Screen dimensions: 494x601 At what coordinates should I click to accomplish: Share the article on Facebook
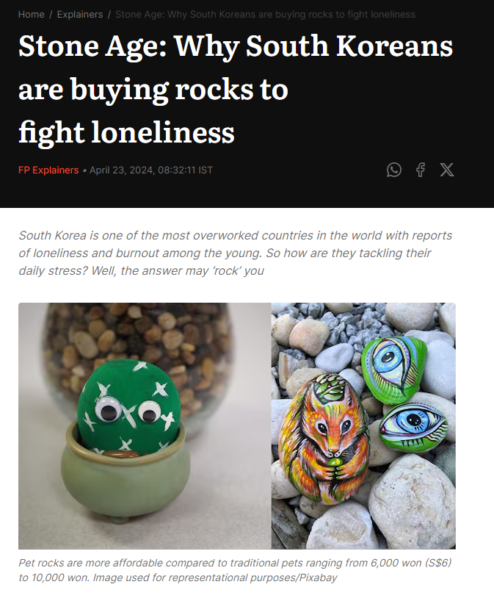[421, 170]
